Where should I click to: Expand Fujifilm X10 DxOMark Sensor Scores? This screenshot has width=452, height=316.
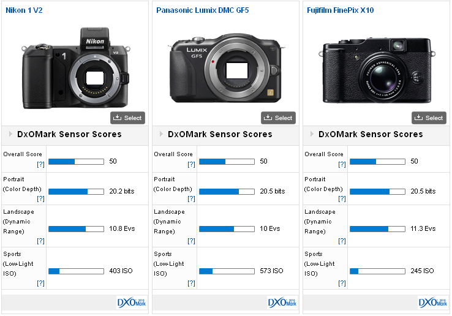pyautogui.click(x=312, y=134)
